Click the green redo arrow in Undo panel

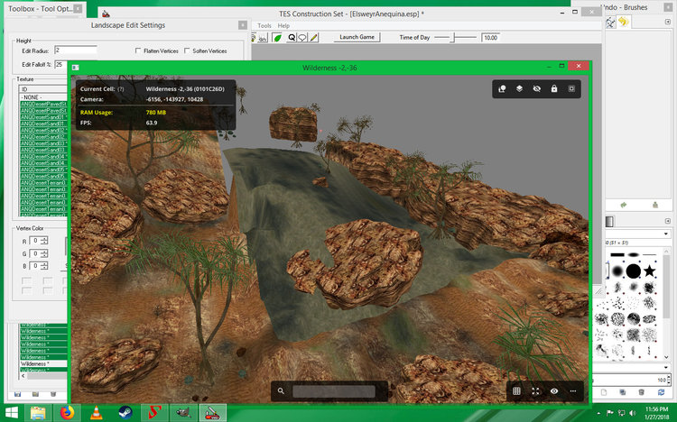(624, 206)
